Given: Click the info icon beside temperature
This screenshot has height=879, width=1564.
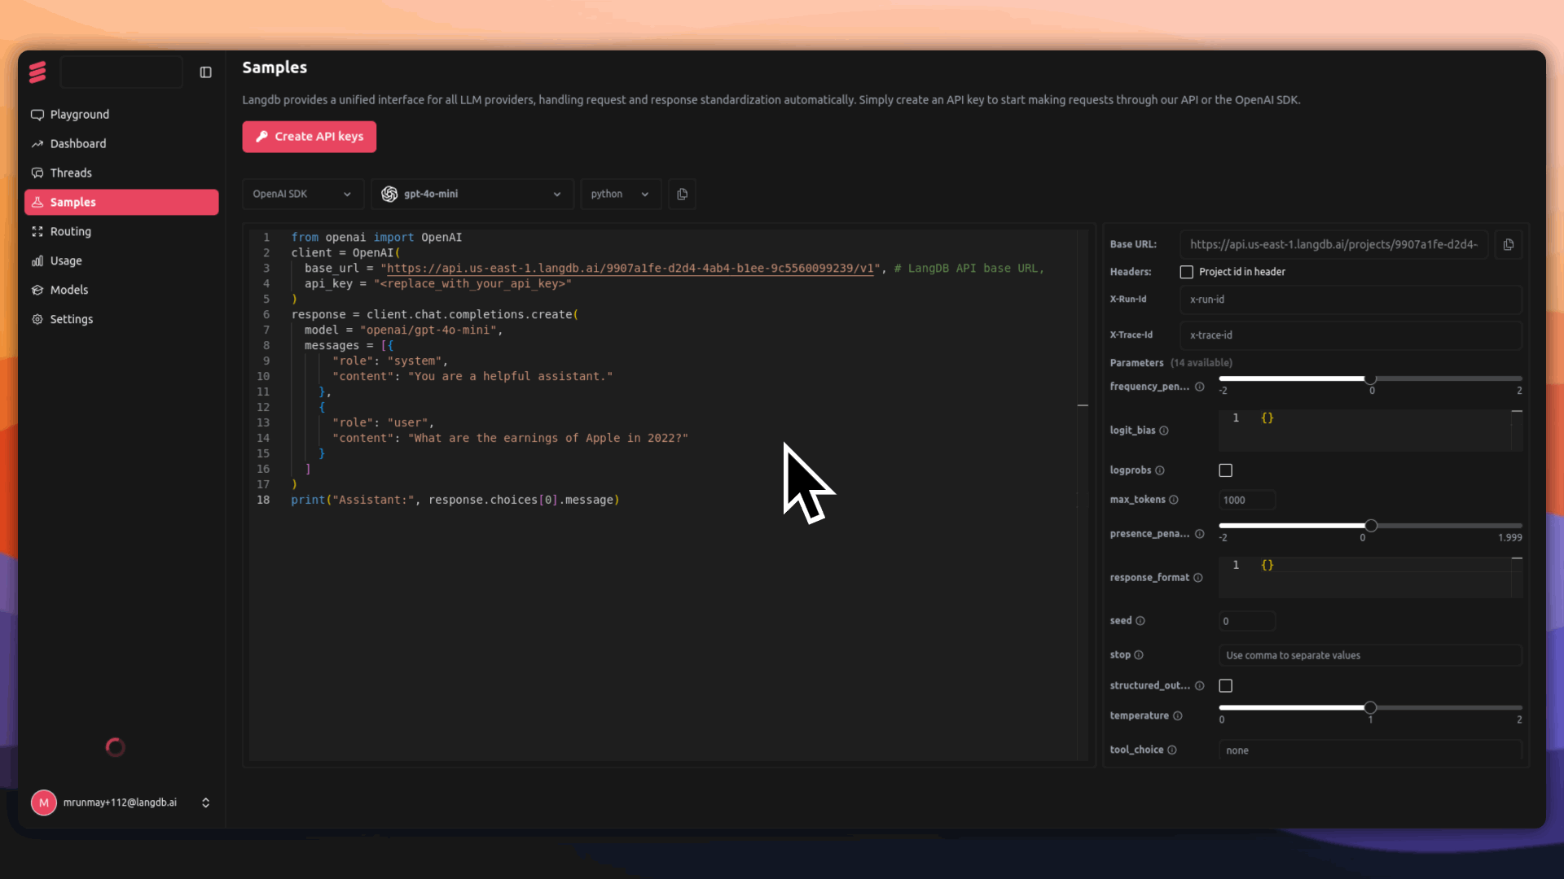Looking at the screenshot, I should [1178, 716].
